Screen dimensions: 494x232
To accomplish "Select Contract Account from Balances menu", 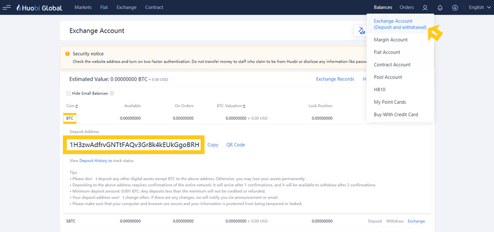I will click(392, 64).
